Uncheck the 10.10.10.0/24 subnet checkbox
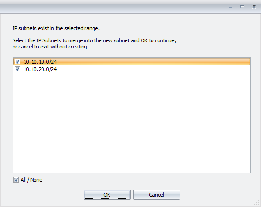Screen dimensions: 261x207 17,62
